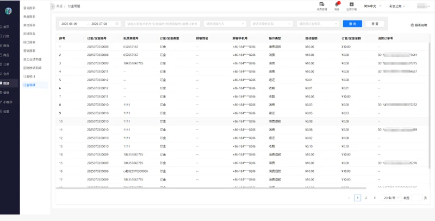Open the 应用下载 download icon
Viewport: 435px width, 221px height.
pyautogui.click(x=351, y=5)
